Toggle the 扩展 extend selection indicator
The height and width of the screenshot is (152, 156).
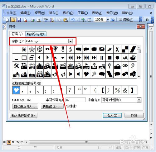coord(137,147)
